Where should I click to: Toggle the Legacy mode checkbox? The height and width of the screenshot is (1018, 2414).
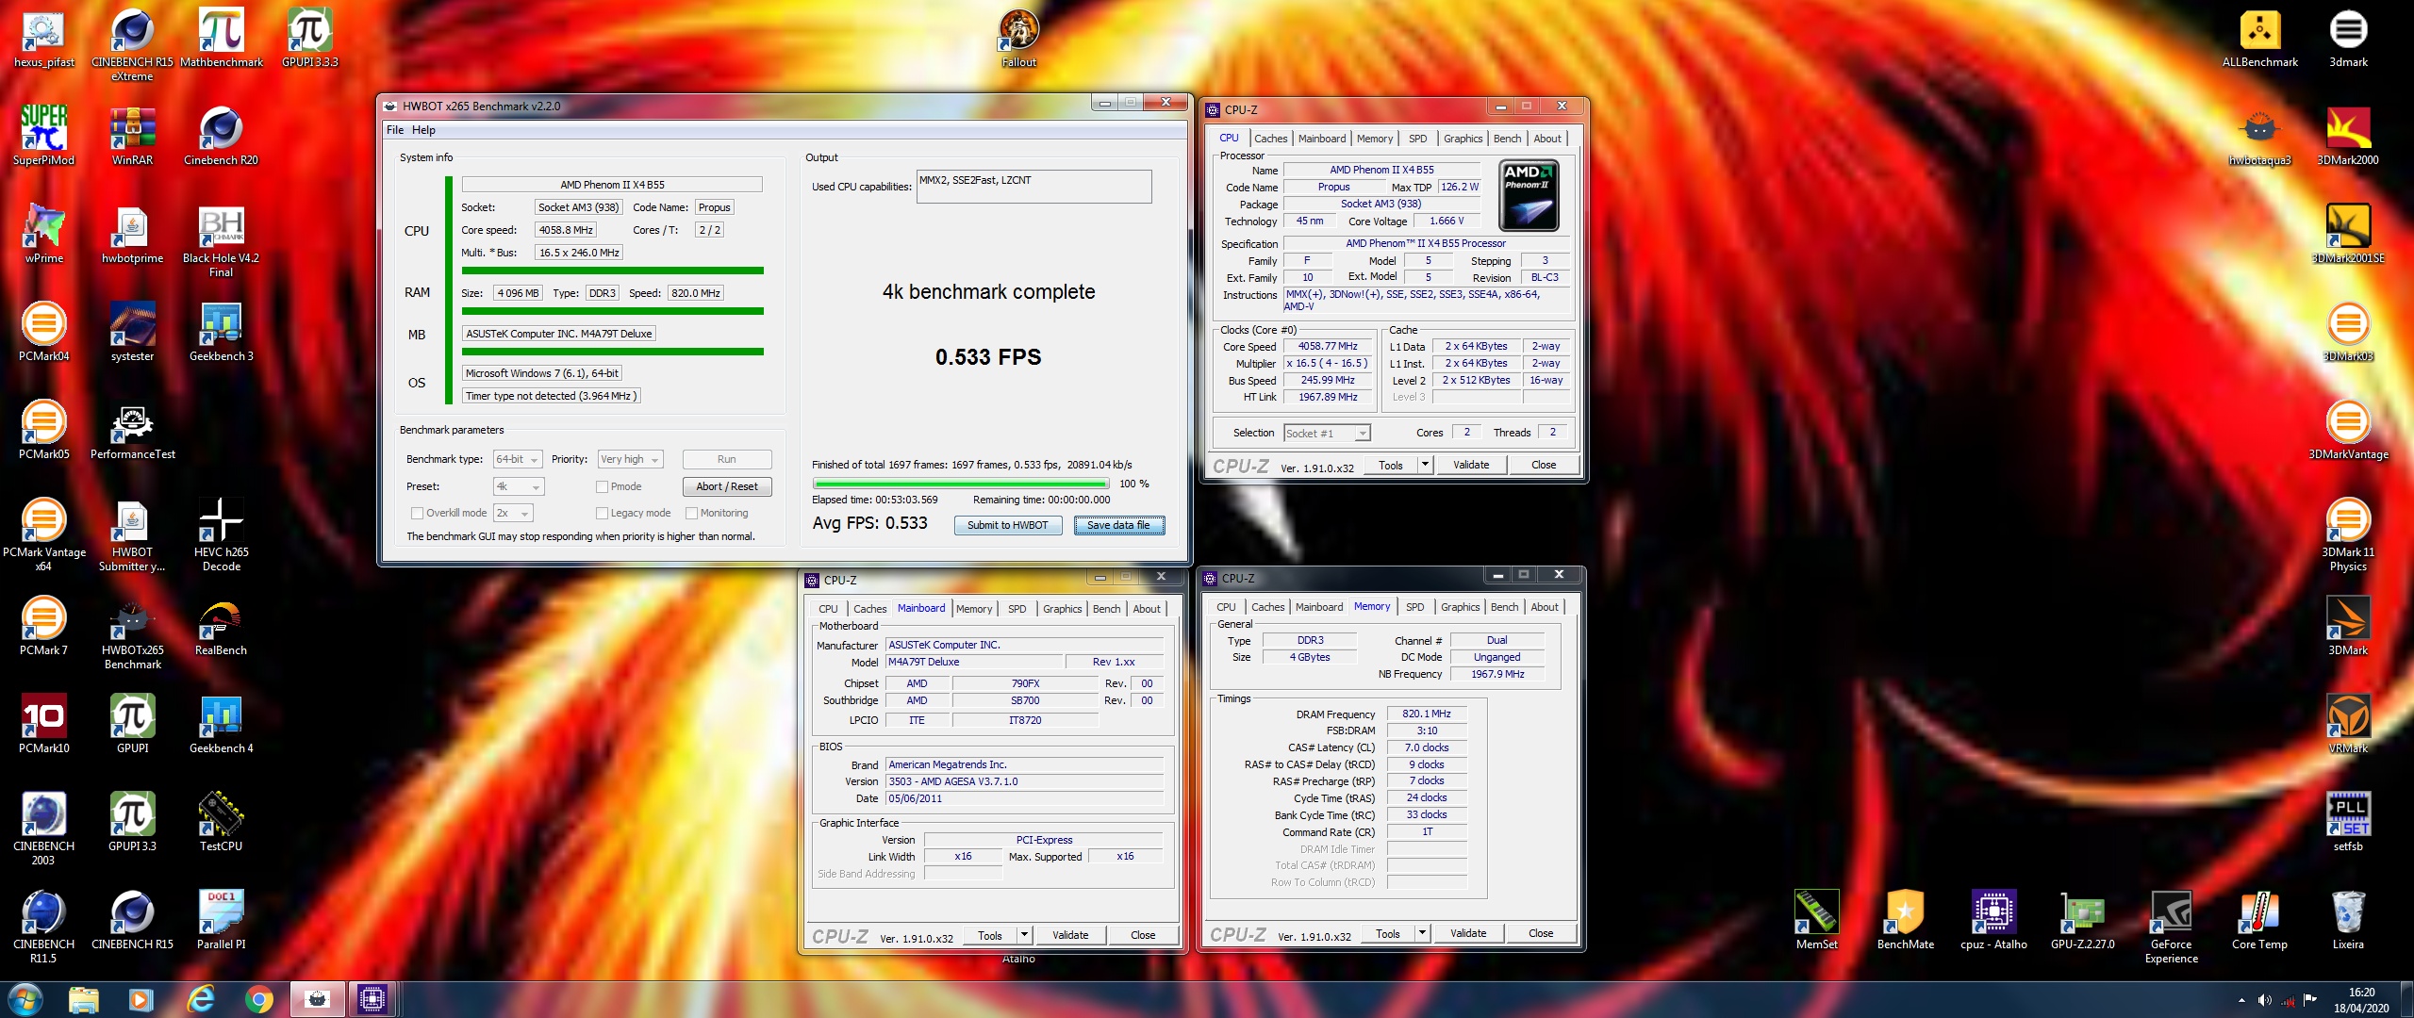601,513
